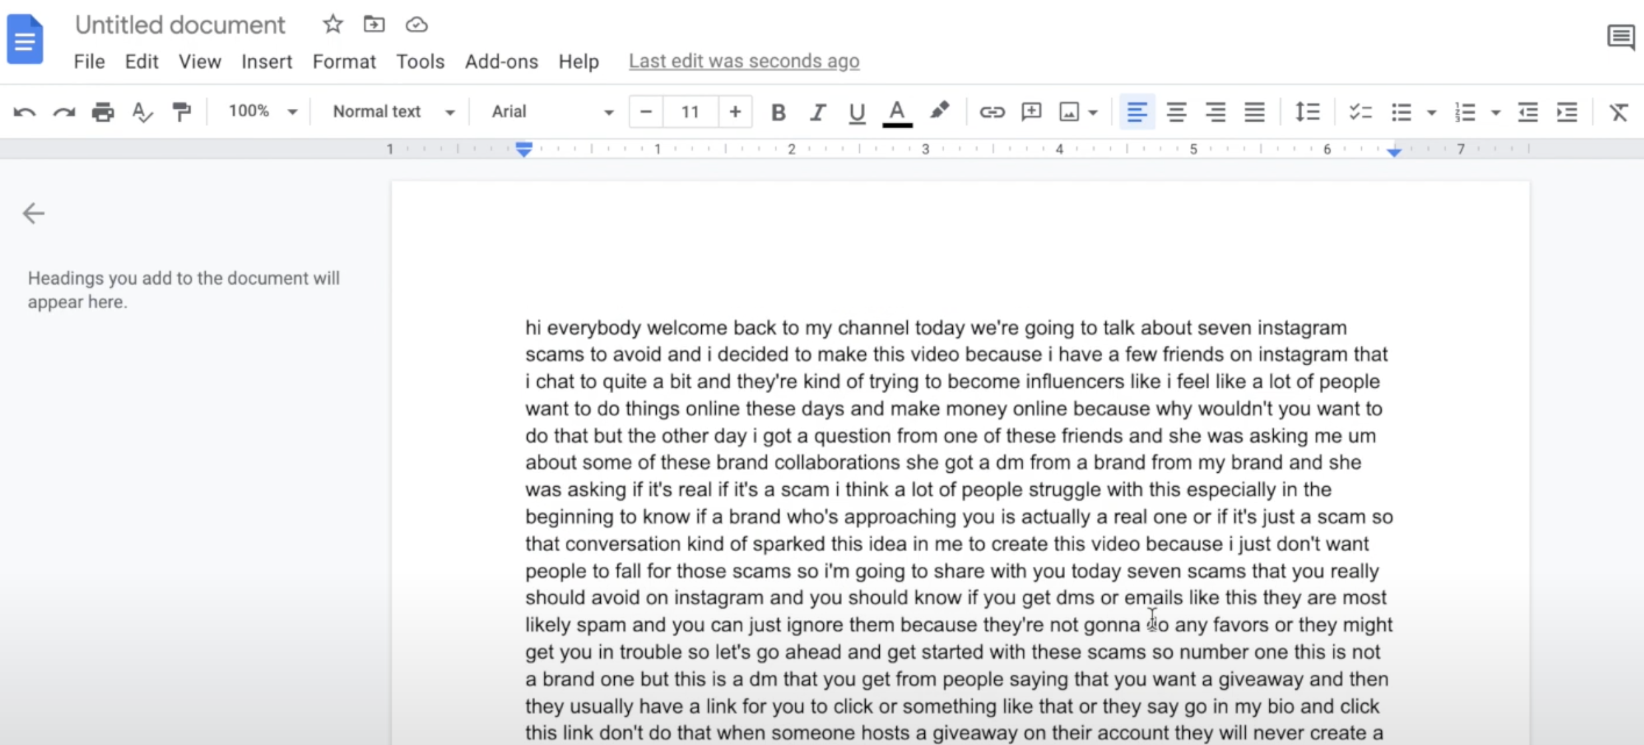
Task: Open the Add-ons menu
Action: pyautogui.click(x=501, y=62)
